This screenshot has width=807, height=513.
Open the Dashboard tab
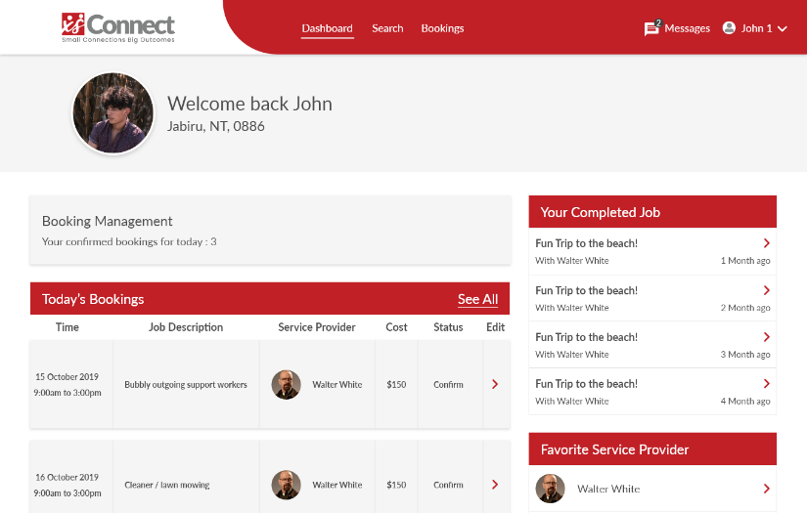coord(328,28)
